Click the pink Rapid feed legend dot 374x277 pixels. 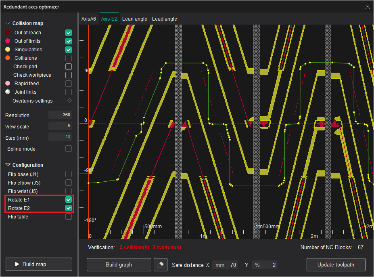(8, 84)
